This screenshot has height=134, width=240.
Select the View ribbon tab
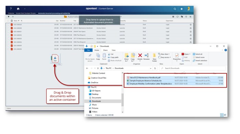coord(113,50)
